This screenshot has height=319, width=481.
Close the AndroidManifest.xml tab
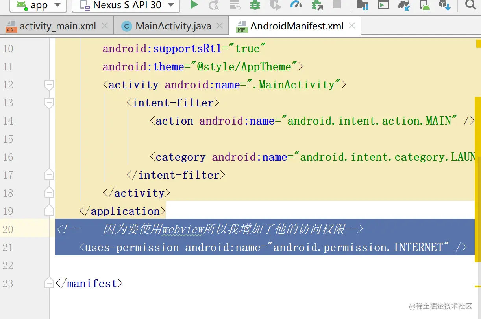pos(352,26)
